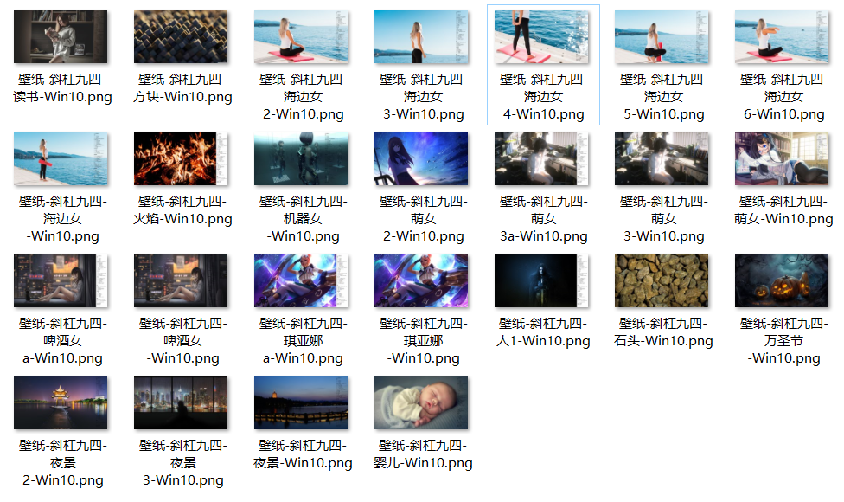Open the 方块 wallpaper image
Image resolution: width=844 pixels, height=502 pixels.
coord(181,35)
